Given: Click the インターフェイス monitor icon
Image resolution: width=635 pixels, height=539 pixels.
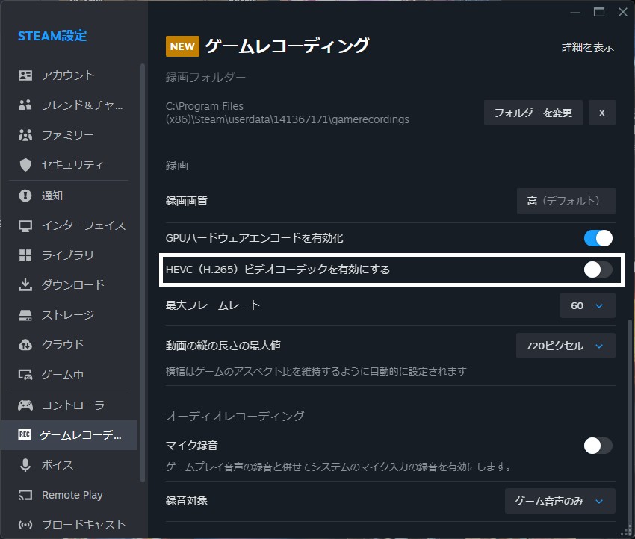Looking at the screenshot, I should (x=25, y=225).
